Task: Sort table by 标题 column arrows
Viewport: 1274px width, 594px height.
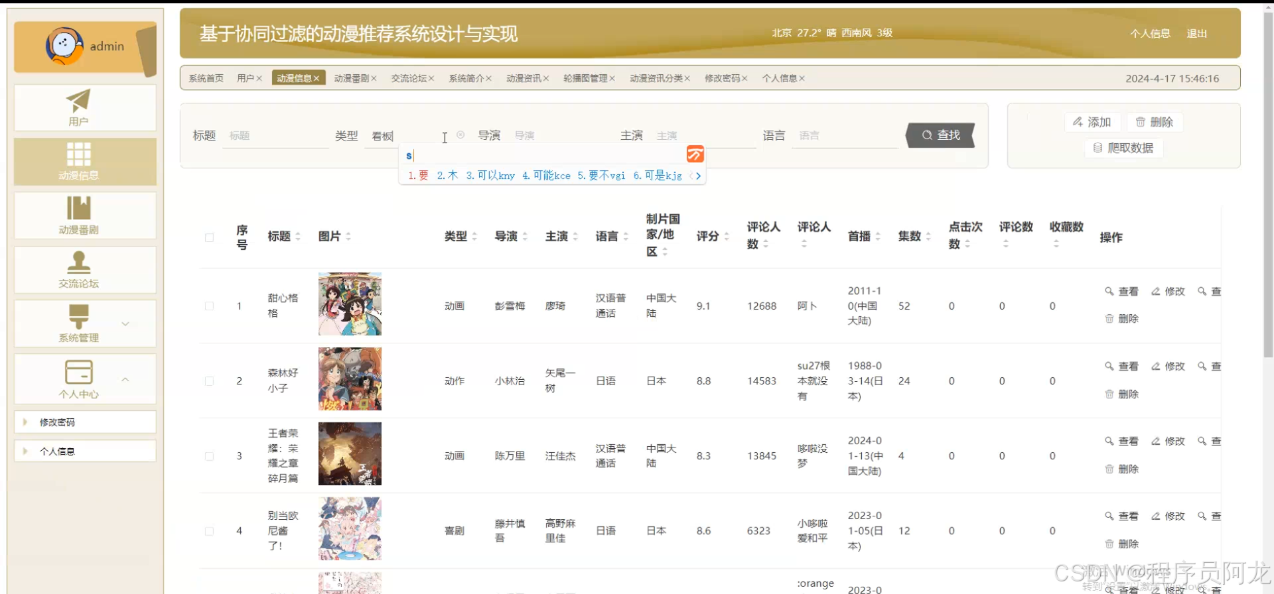Action: pos(298,236)
